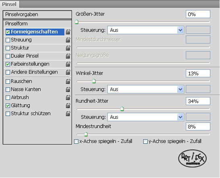Viewport: 220px width, 178px height.
Task: Open Steuerung dropdown under Winkel-Jitter
Action: pos(146,89)
